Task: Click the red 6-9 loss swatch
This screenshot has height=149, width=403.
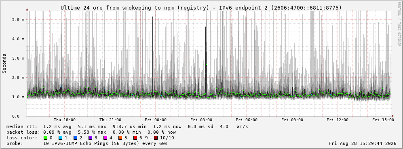Action: tap(135, 138)
